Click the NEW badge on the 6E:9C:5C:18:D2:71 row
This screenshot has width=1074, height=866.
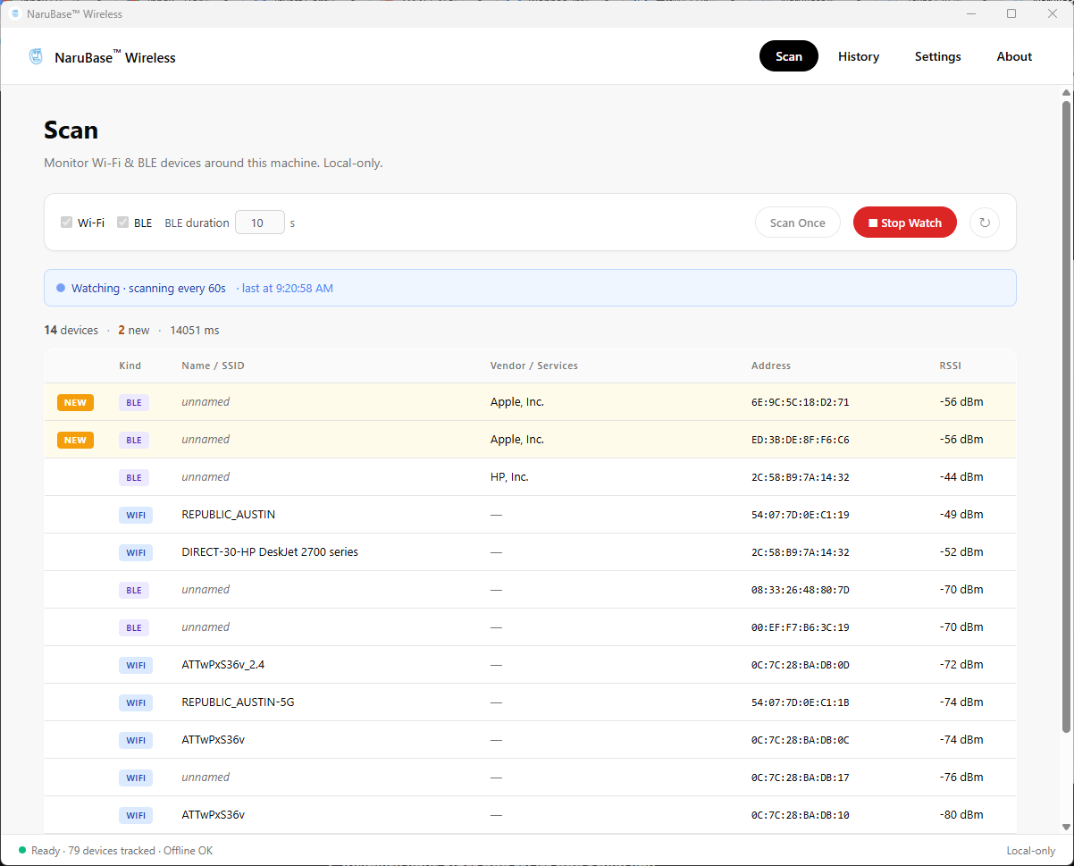tap(75, 403)
